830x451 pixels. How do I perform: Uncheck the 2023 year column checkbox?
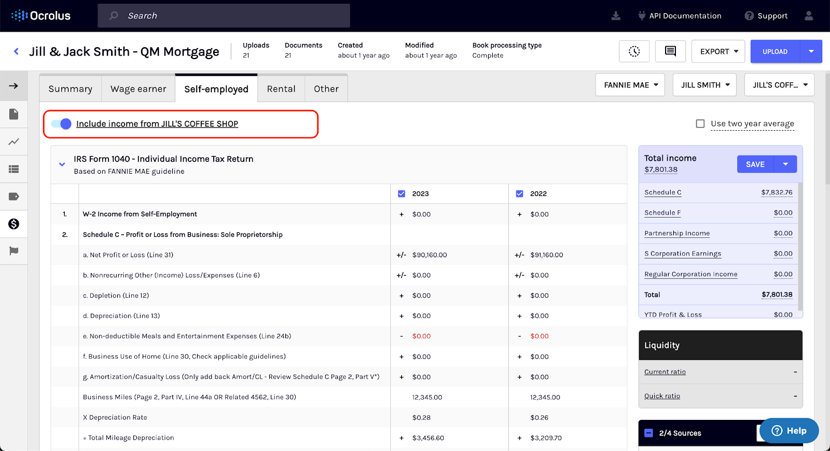(x=402, y=194)
